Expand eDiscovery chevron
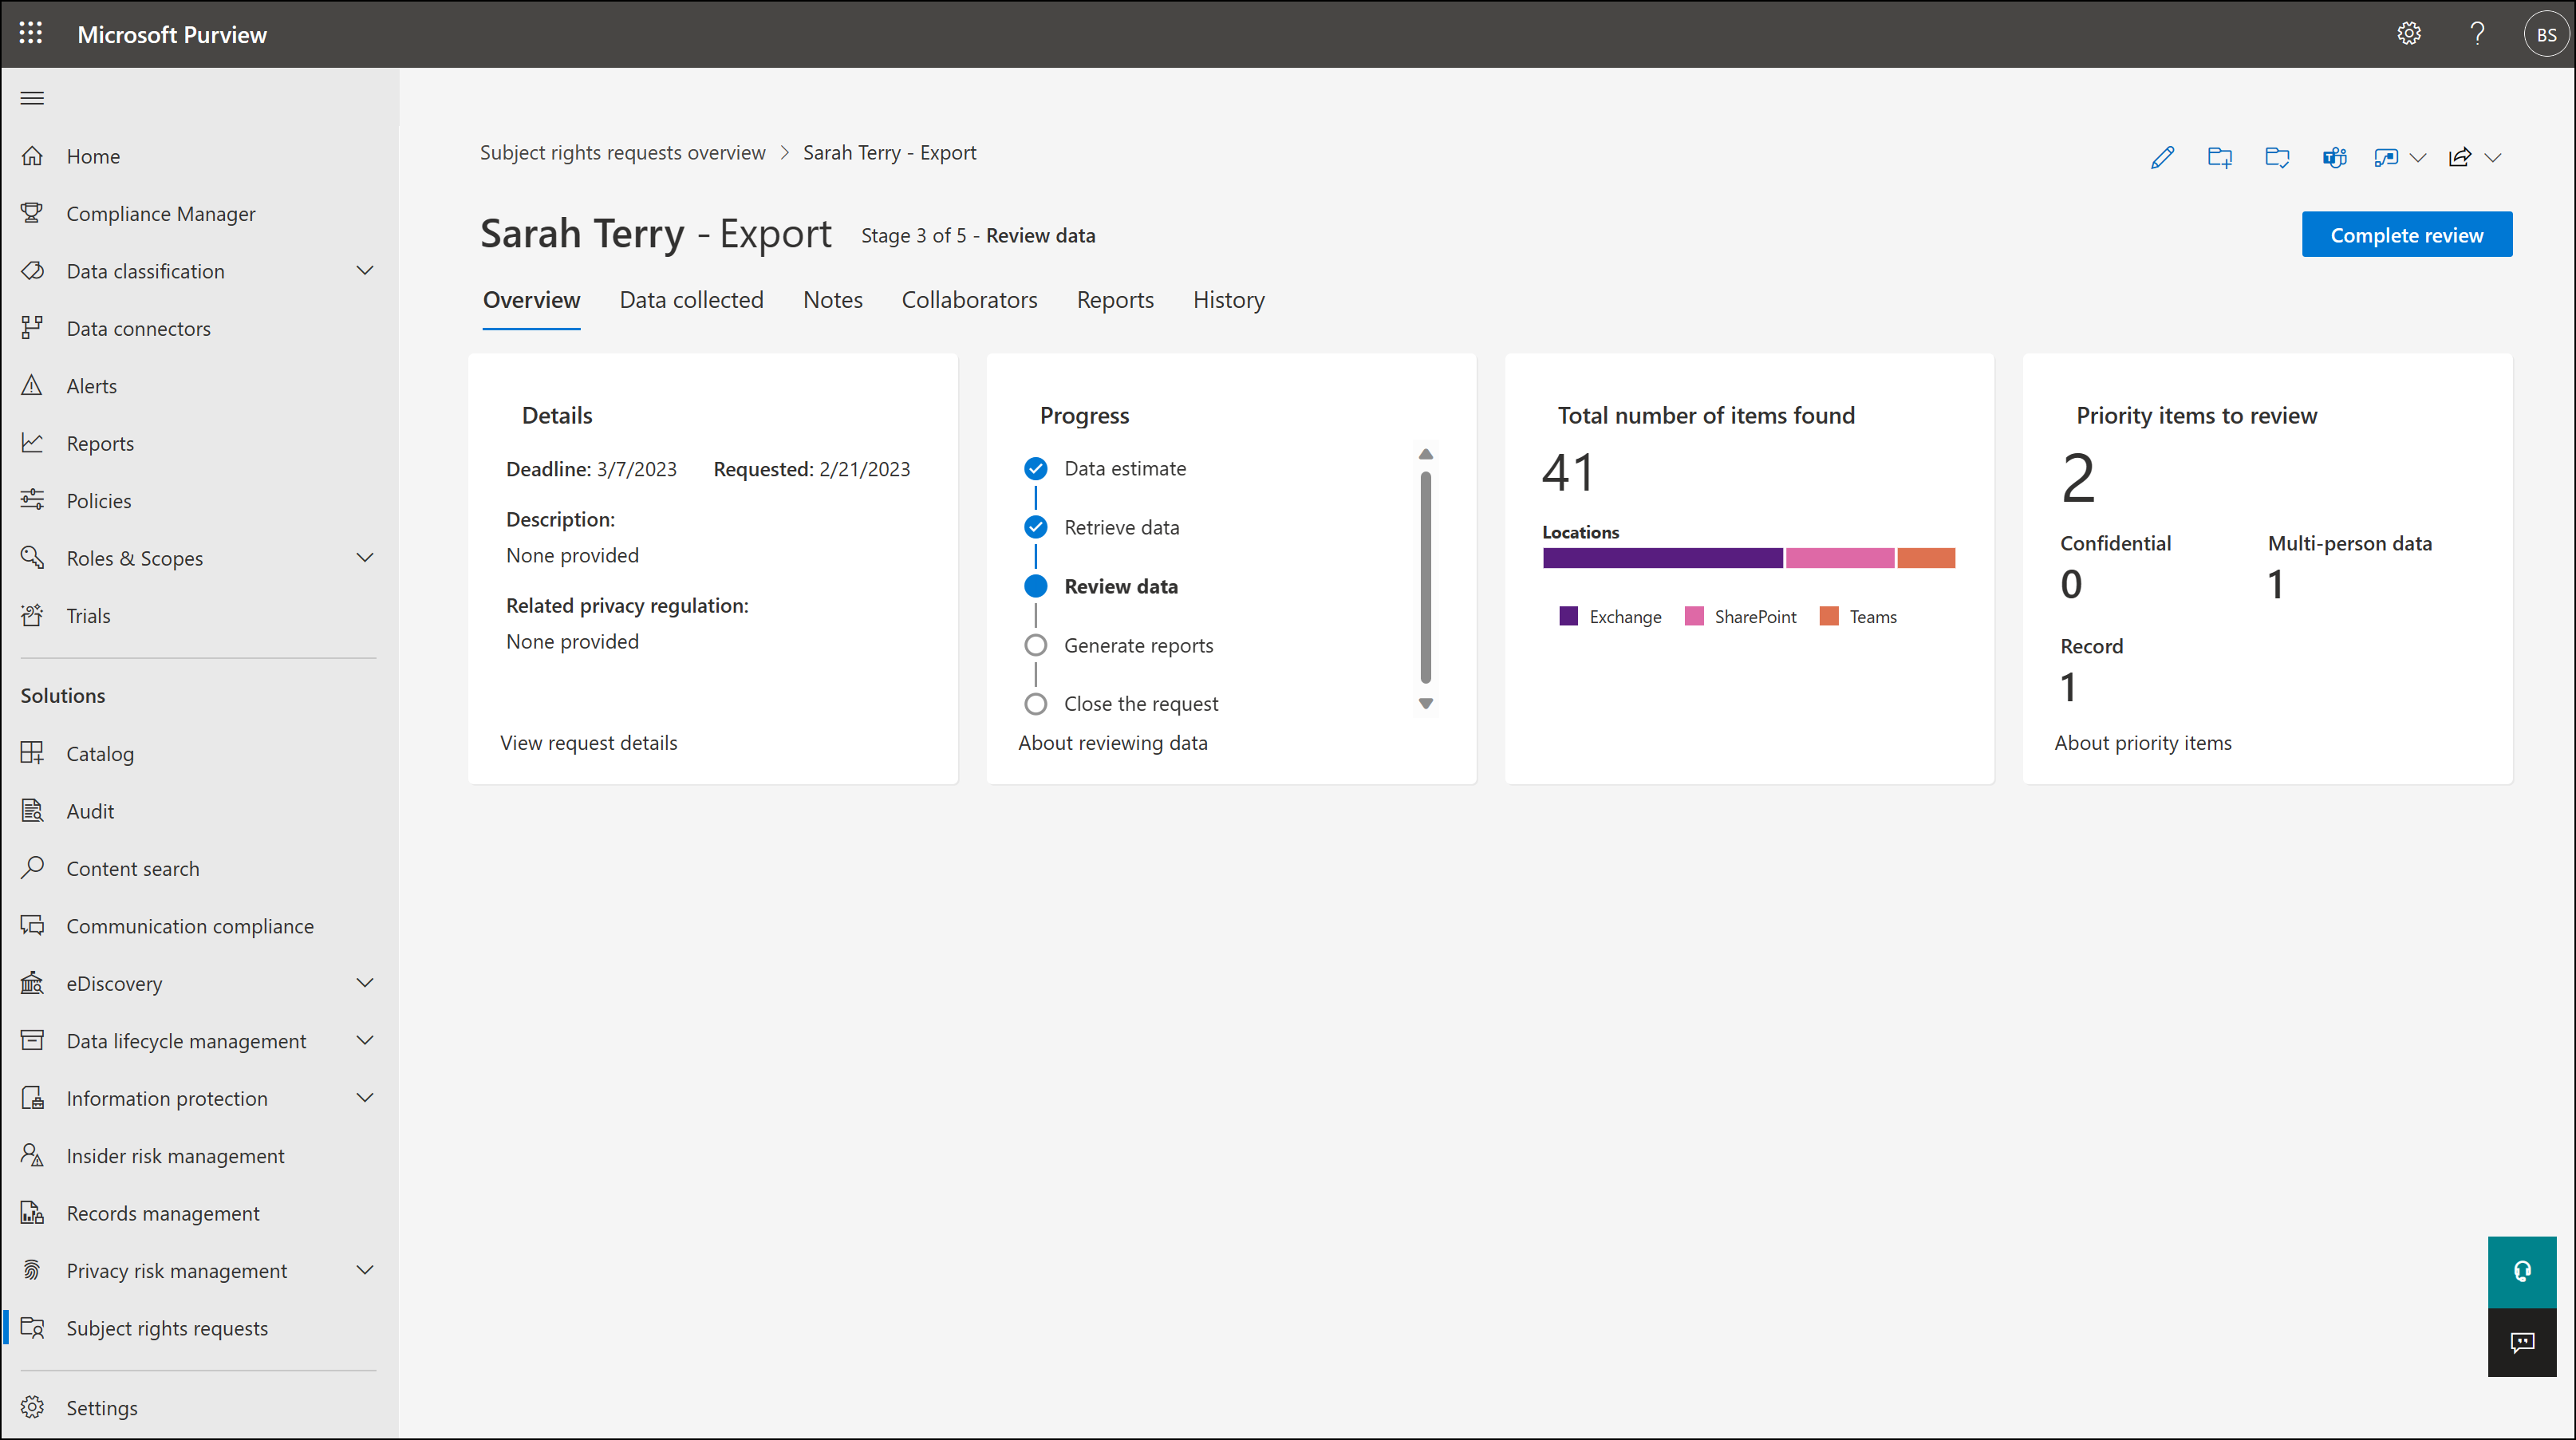The height and width of the screenshot is (1440, 2576). 365,983
